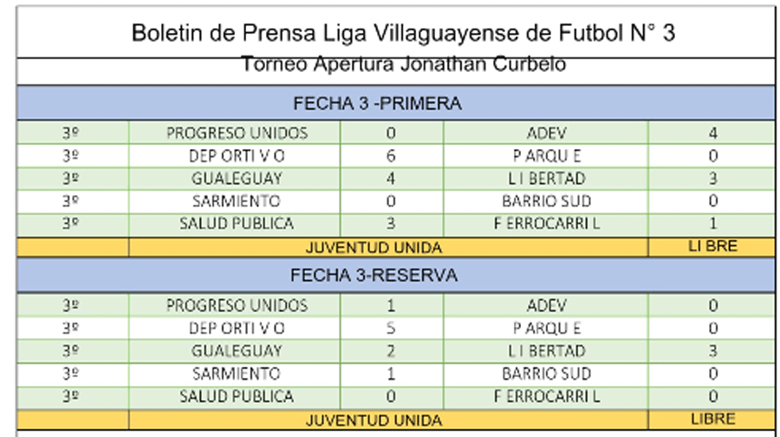
Task: Click the PARQUE cell in Primera section
Action: click(546, 156)
